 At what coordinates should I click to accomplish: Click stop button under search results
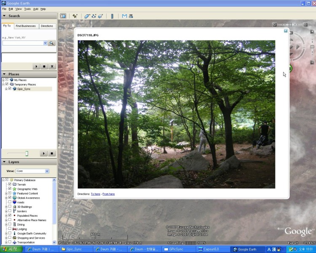pyautogui.click(x=44, y=66)
